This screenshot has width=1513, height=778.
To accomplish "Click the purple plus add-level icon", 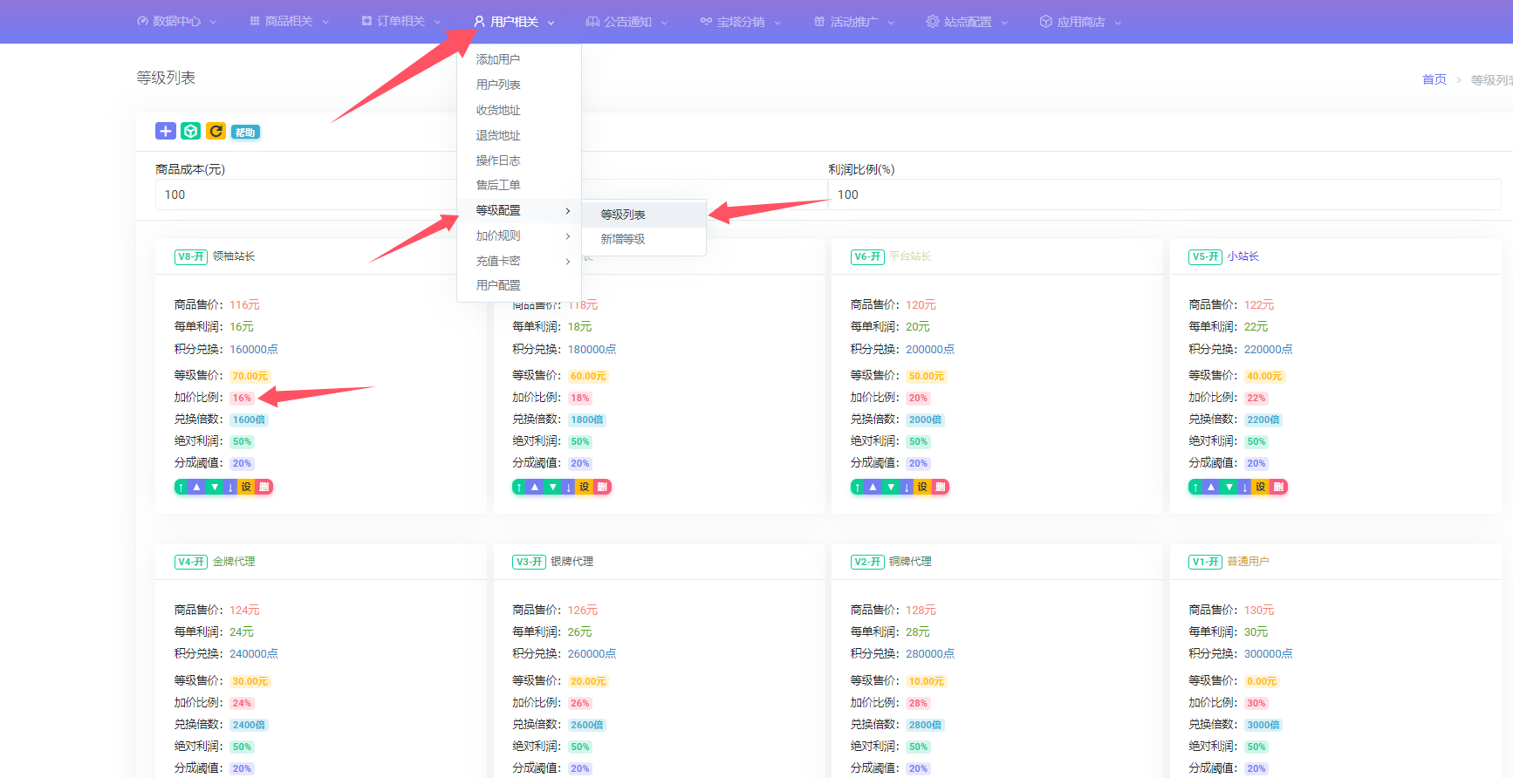I will 165,131.
